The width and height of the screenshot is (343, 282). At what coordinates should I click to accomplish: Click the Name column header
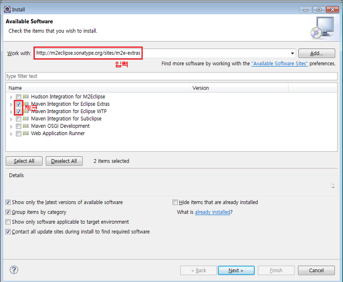click(x=98, y=88)
